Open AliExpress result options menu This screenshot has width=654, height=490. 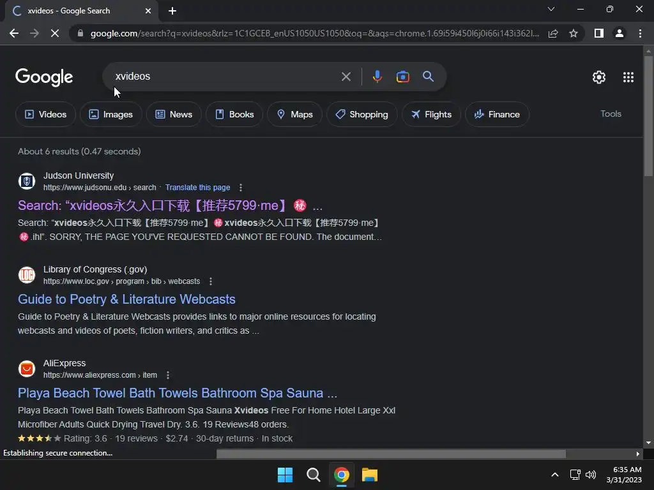point(168,375)
